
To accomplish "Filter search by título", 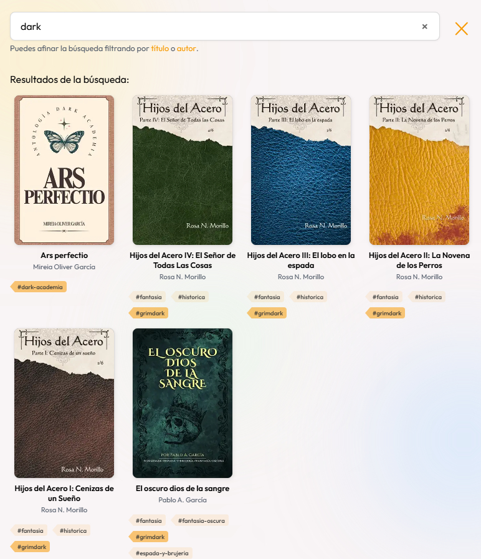I will tap(160, 49).
